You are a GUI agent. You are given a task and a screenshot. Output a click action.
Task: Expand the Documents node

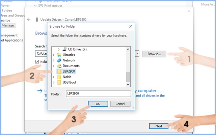tap(54, 66)
